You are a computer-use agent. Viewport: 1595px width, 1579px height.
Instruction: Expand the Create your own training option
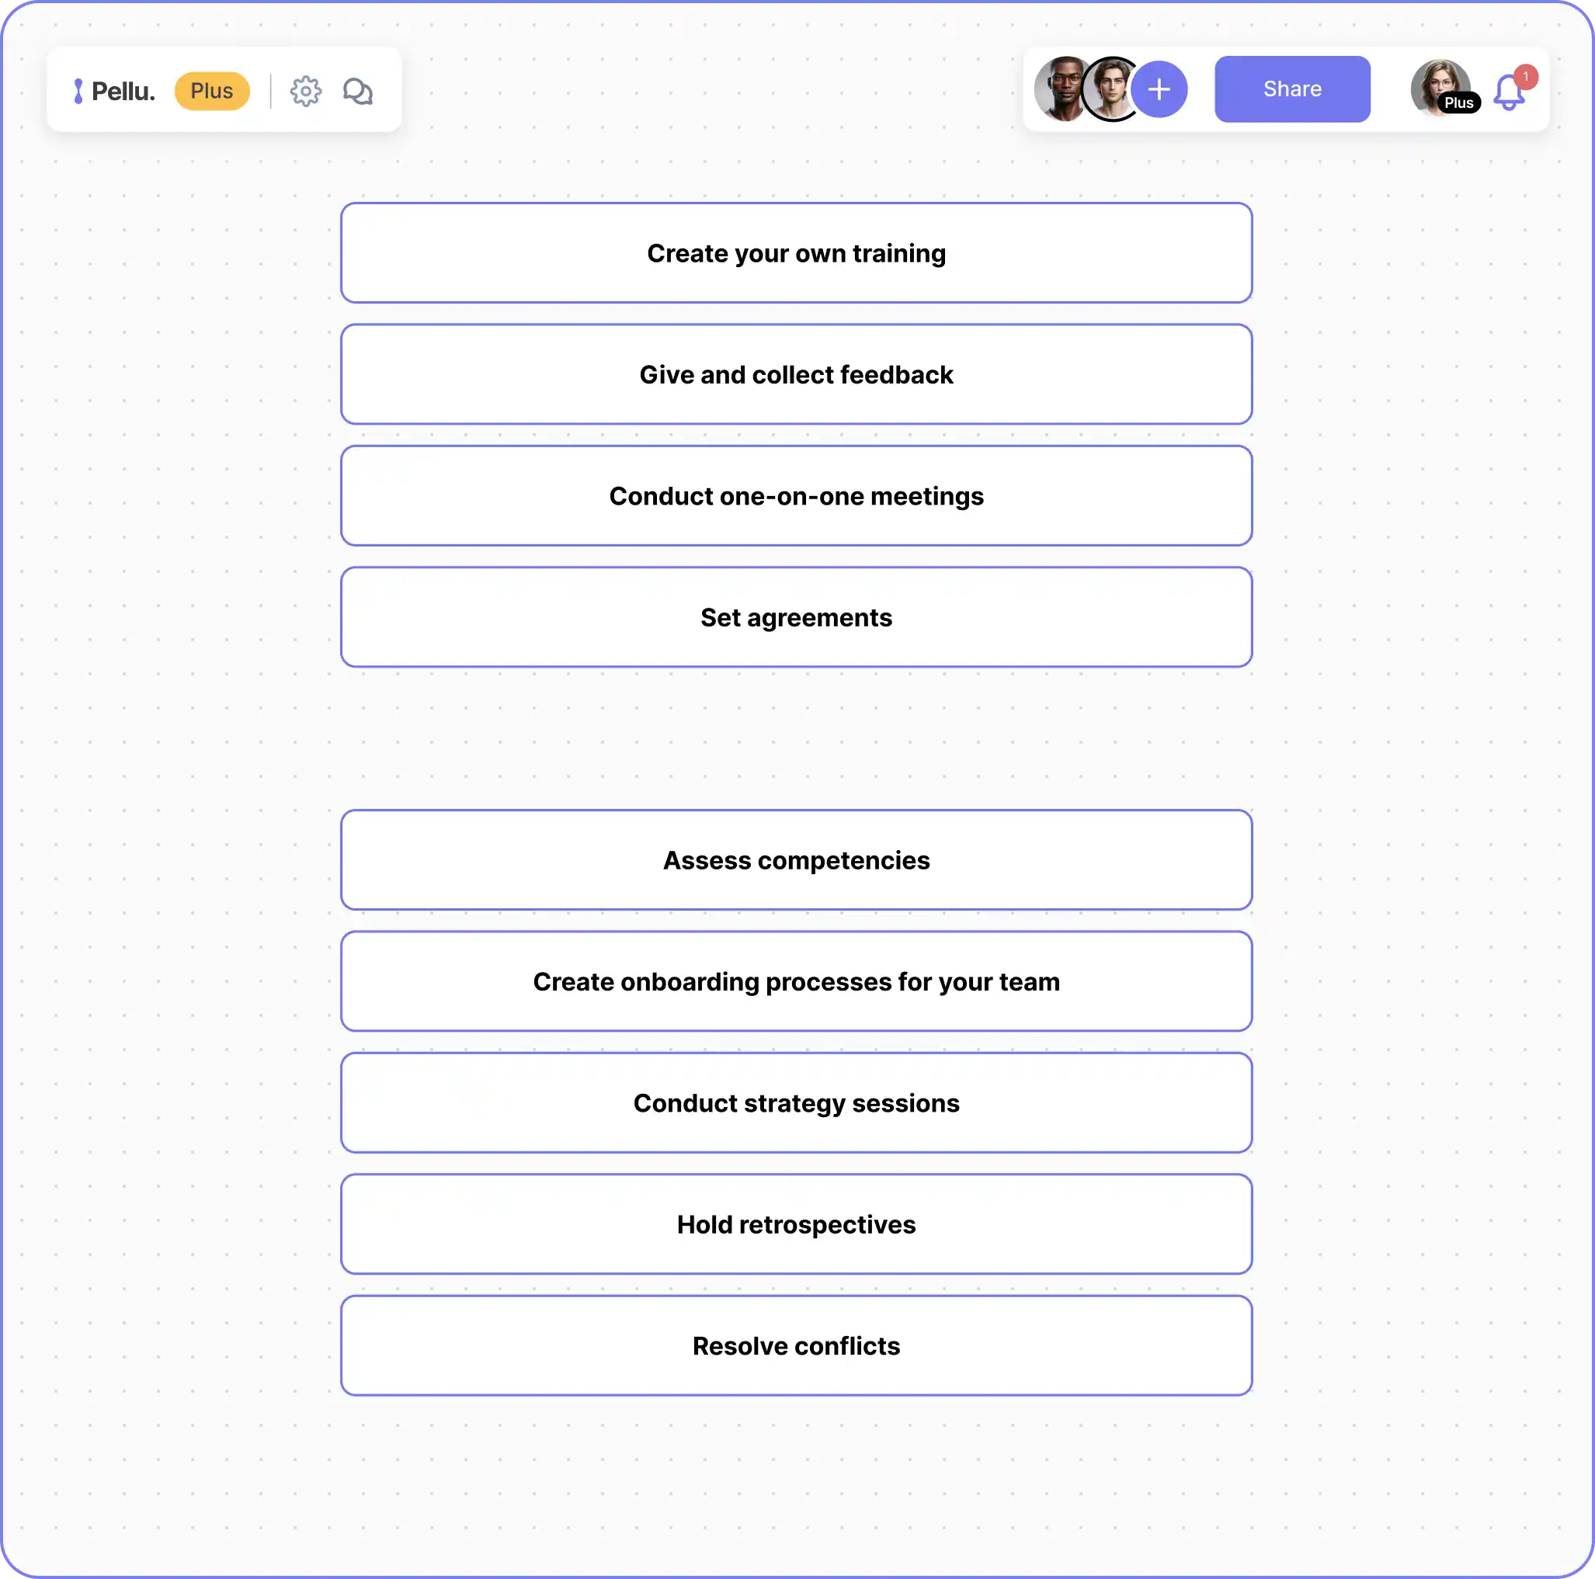click(x=797, y=253)
